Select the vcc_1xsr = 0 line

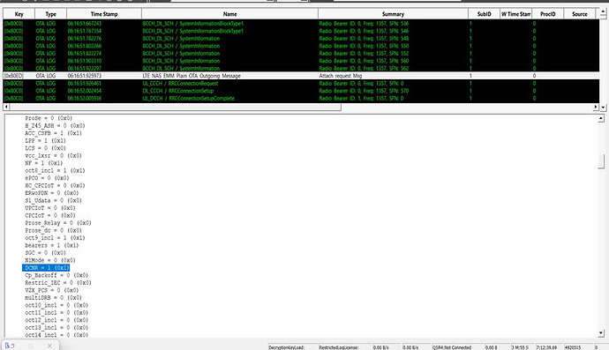pos(53,155)
